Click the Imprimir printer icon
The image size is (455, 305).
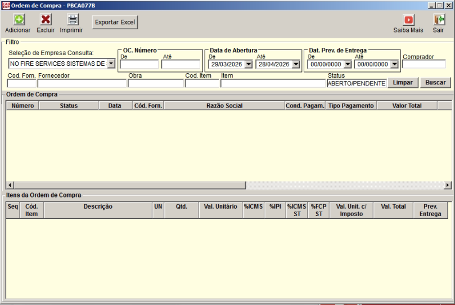click(x=73, y=20)
